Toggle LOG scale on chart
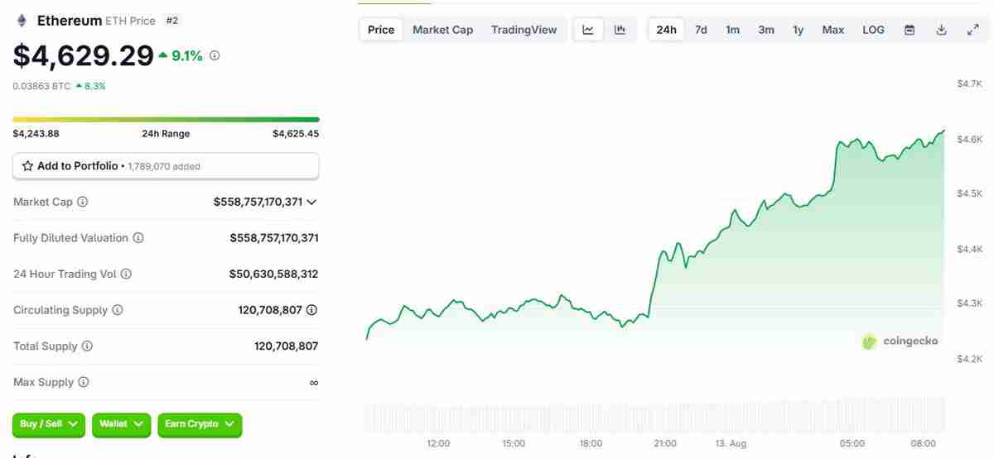 coord(873,30)
